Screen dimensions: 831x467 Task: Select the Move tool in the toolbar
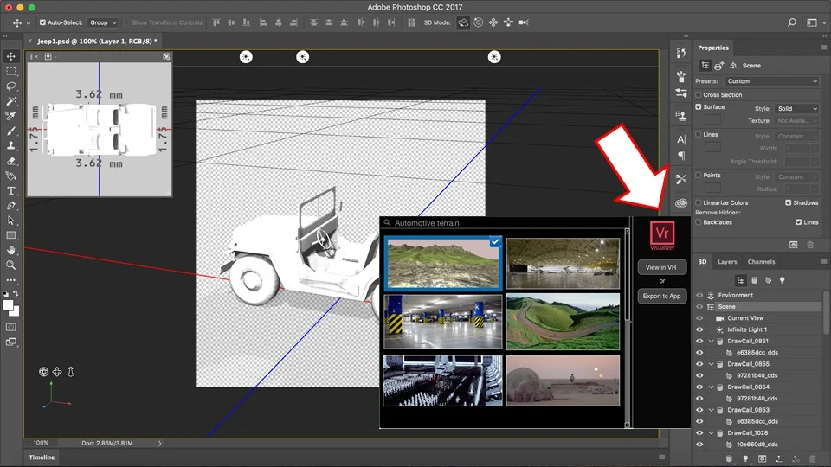click(x=10, y=56)
